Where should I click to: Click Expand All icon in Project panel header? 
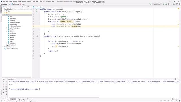pyautogui.click(x=25, y=7)
